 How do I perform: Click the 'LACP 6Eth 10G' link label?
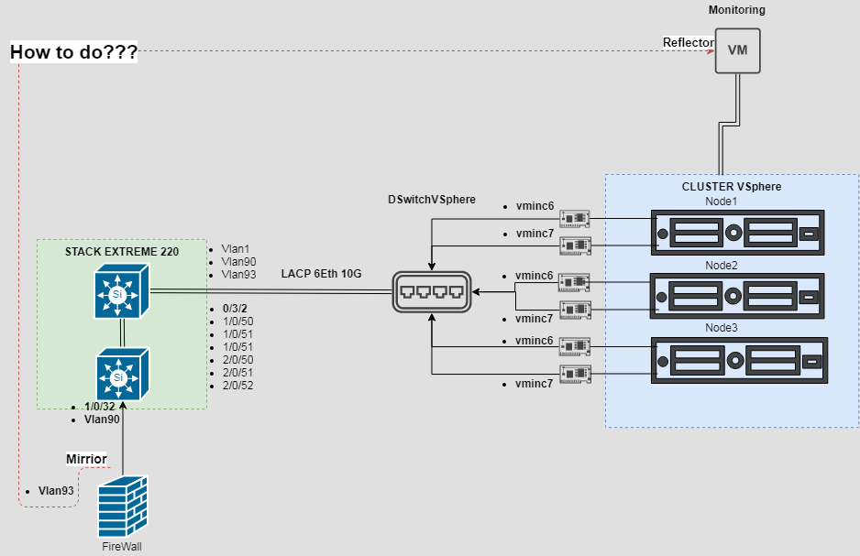tap(322, 274)
